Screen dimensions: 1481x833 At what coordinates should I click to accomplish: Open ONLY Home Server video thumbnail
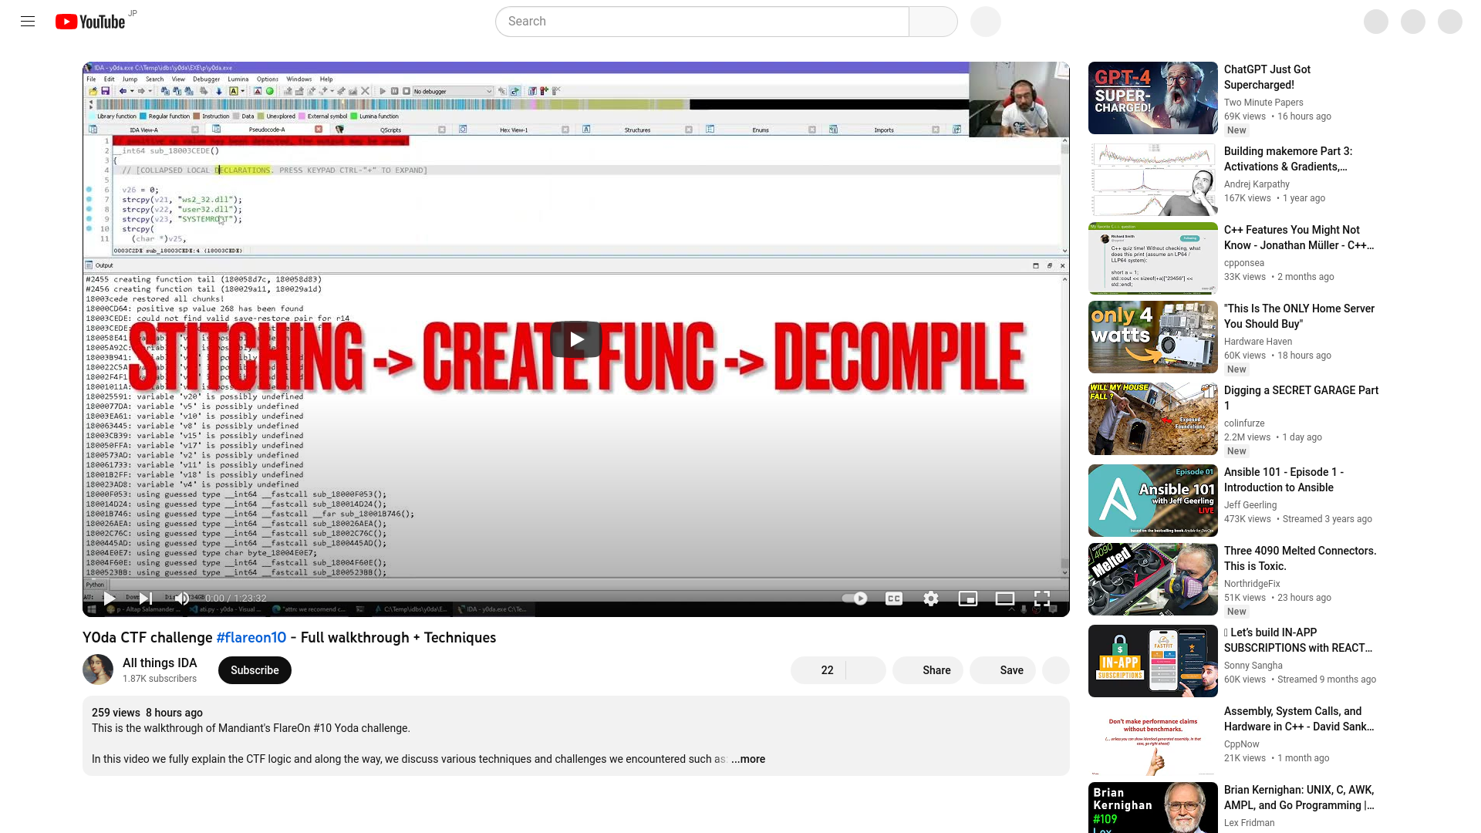[1153, 337]
